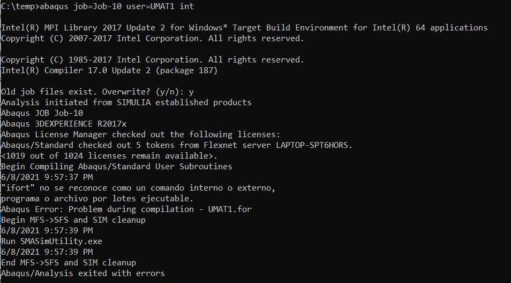Click 'Begin MFS->SFS and SIM cleanup'
Viewport: 511px width, 283px height.
73,220
